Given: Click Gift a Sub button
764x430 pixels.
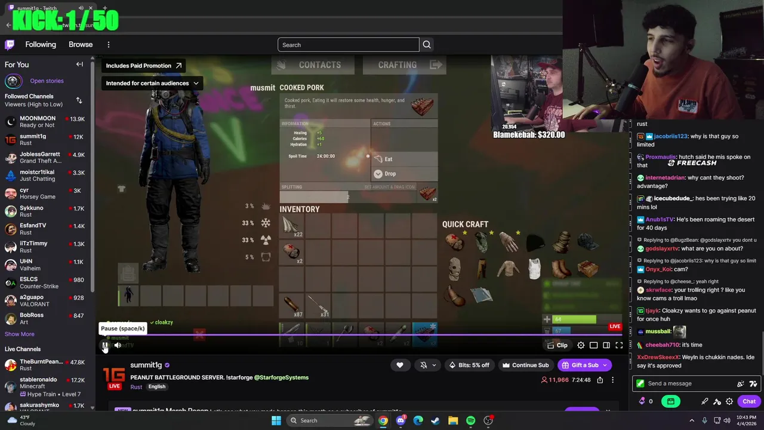Looking at the screenshot, I should (584, 365).
